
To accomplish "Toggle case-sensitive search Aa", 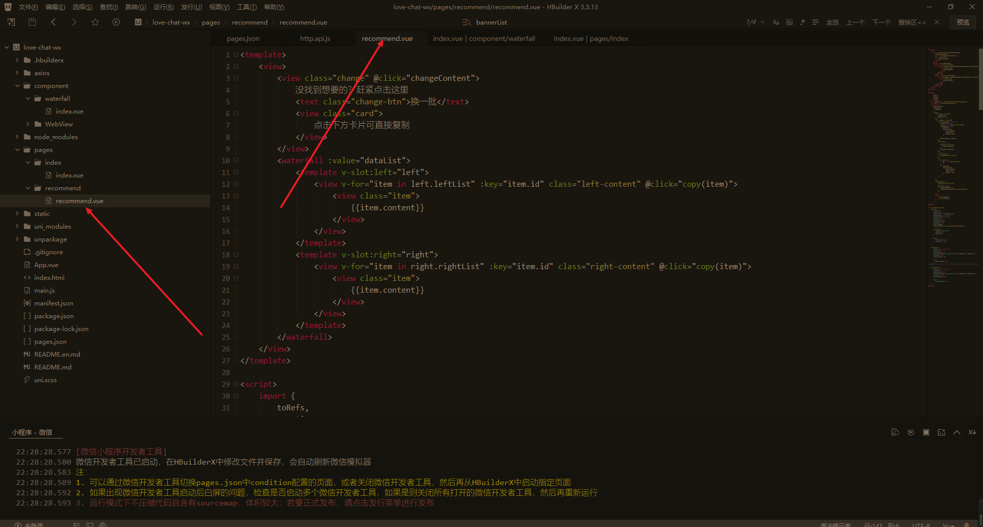I will [x=776, y=22].
